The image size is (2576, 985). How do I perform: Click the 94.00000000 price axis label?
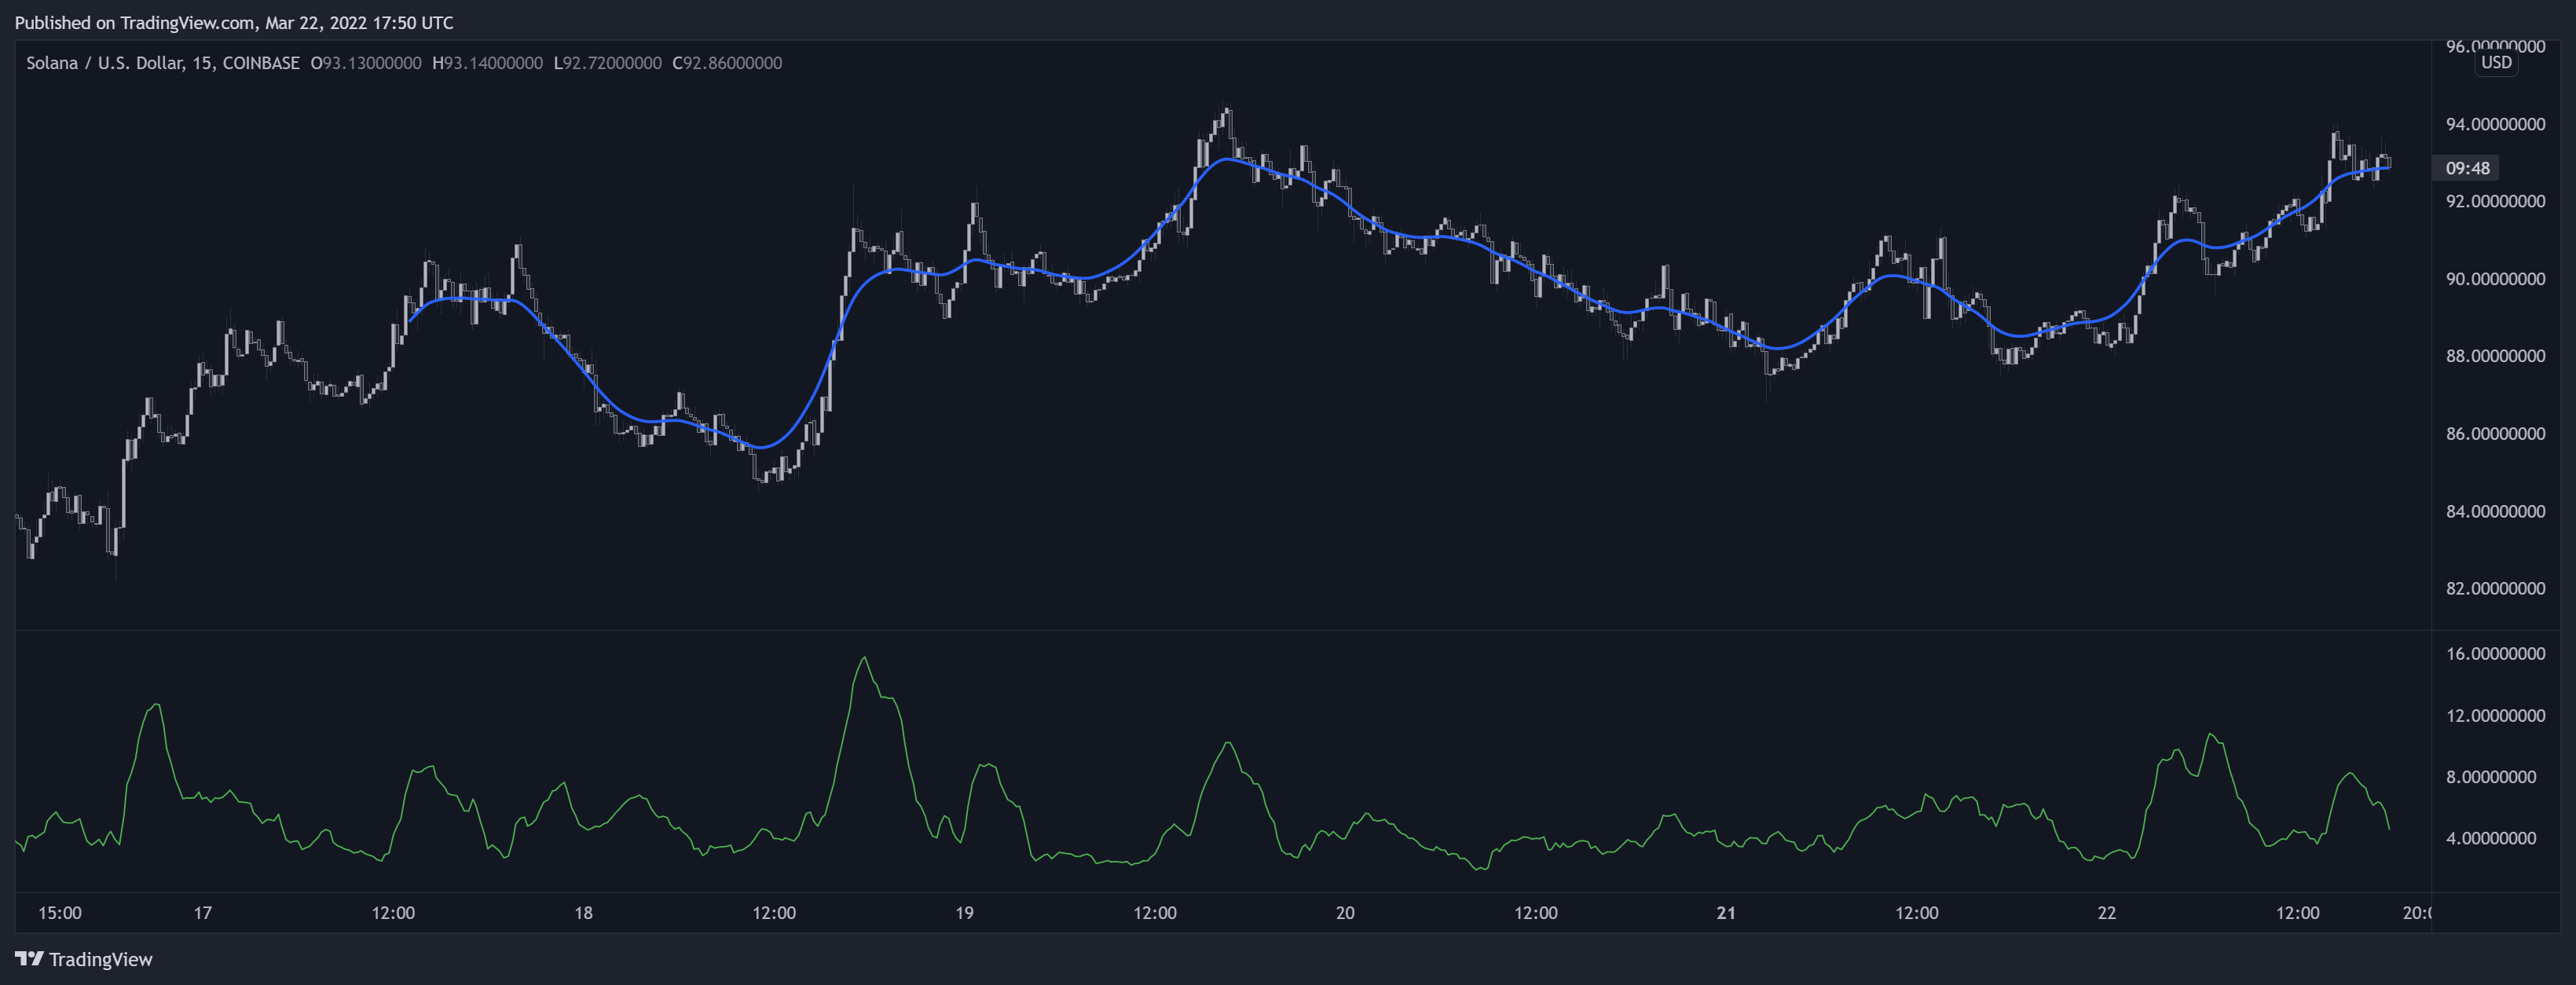(x=2495, y=124)
